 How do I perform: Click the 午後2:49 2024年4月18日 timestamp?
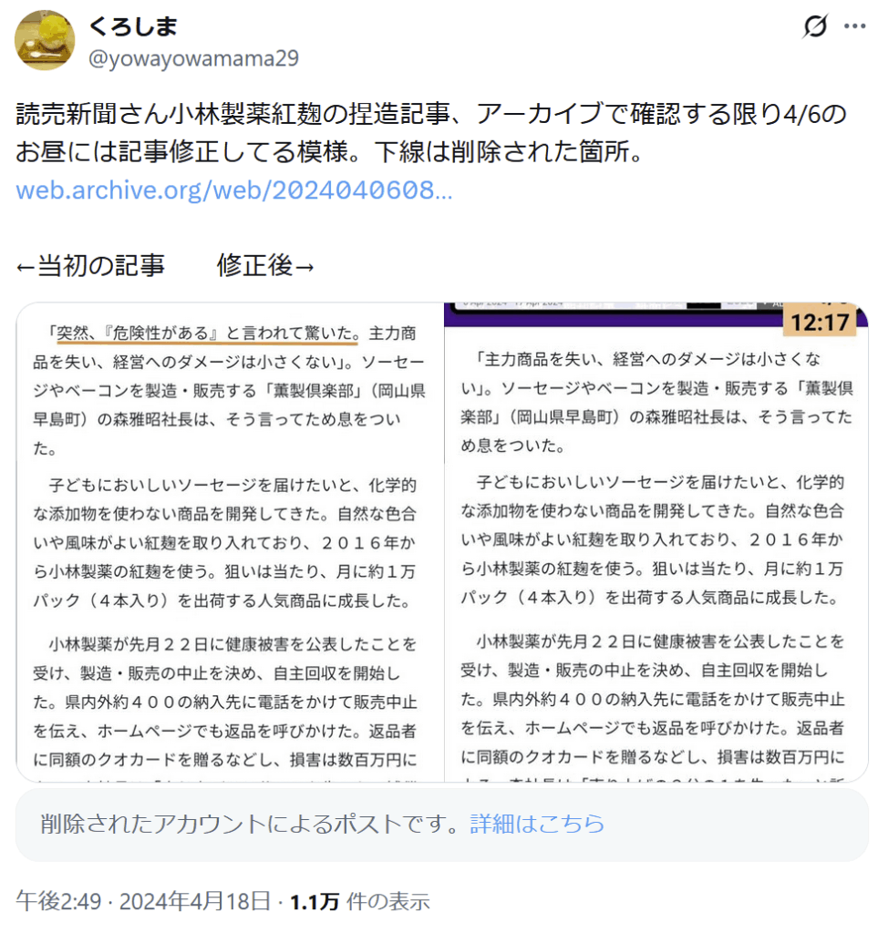143,901
